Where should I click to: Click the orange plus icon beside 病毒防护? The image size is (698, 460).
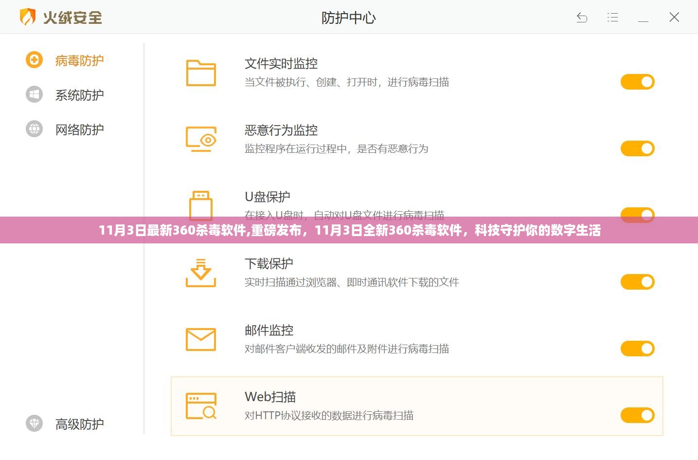point(34,60)
